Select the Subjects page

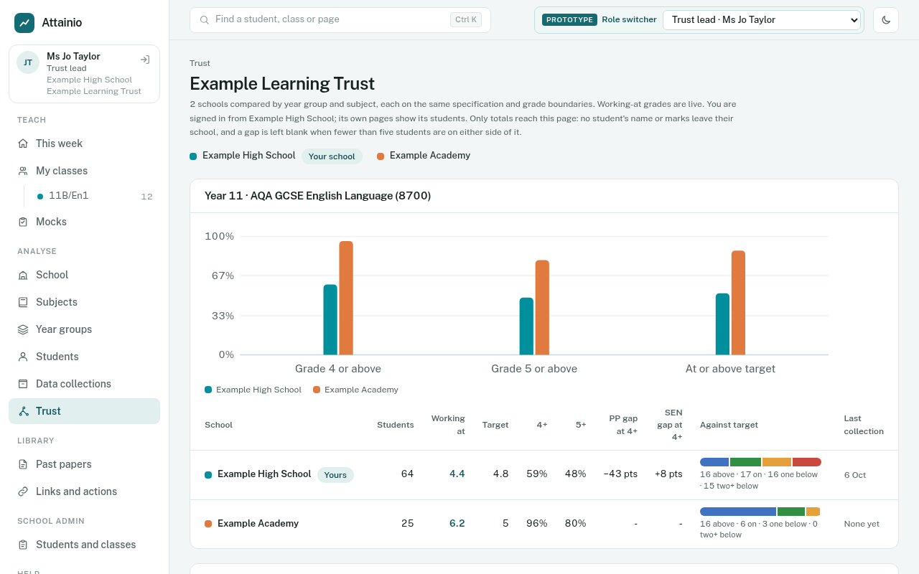tap(84, 302)
